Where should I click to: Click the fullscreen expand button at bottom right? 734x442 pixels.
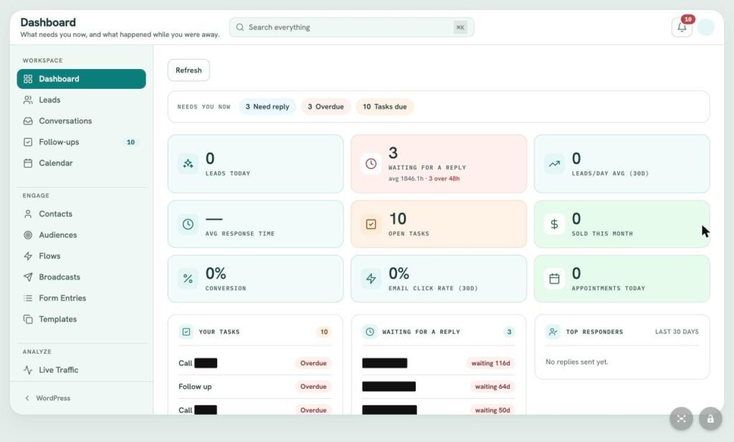coord(681,418)
